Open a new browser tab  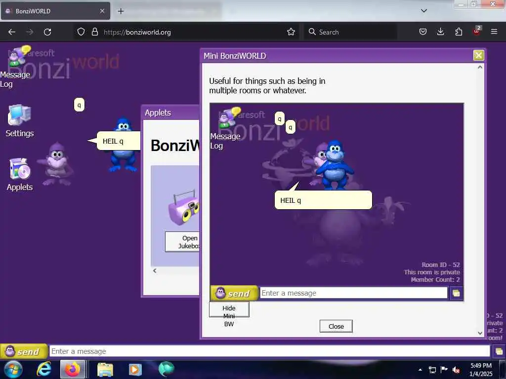tap(121, 11)
